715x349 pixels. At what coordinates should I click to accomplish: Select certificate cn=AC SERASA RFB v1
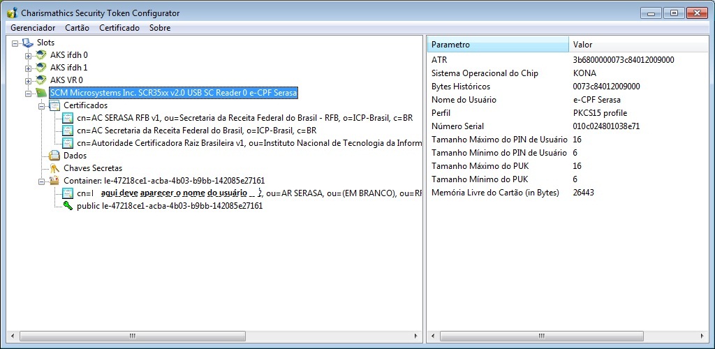245,118
